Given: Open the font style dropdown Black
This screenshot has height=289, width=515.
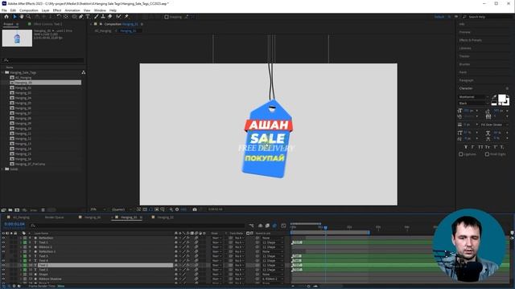Looking at the screenshot, I should point(474,104).
